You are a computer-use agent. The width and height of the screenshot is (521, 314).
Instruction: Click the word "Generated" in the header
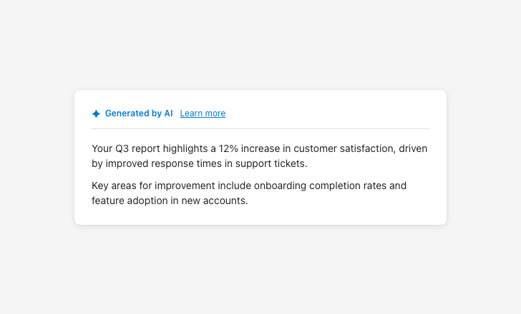[127, 113]
